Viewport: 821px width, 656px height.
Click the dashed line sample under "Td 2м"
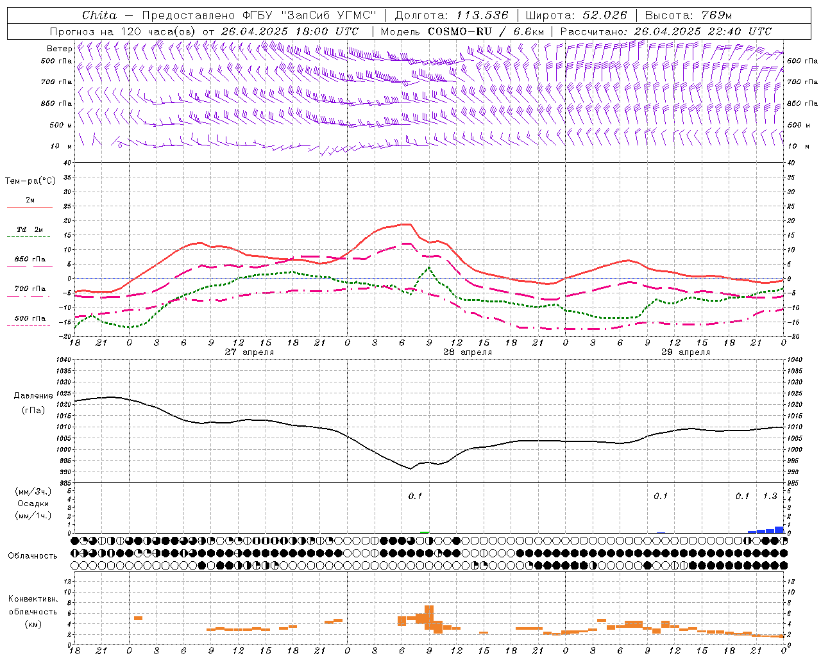(x=30, y=236)
